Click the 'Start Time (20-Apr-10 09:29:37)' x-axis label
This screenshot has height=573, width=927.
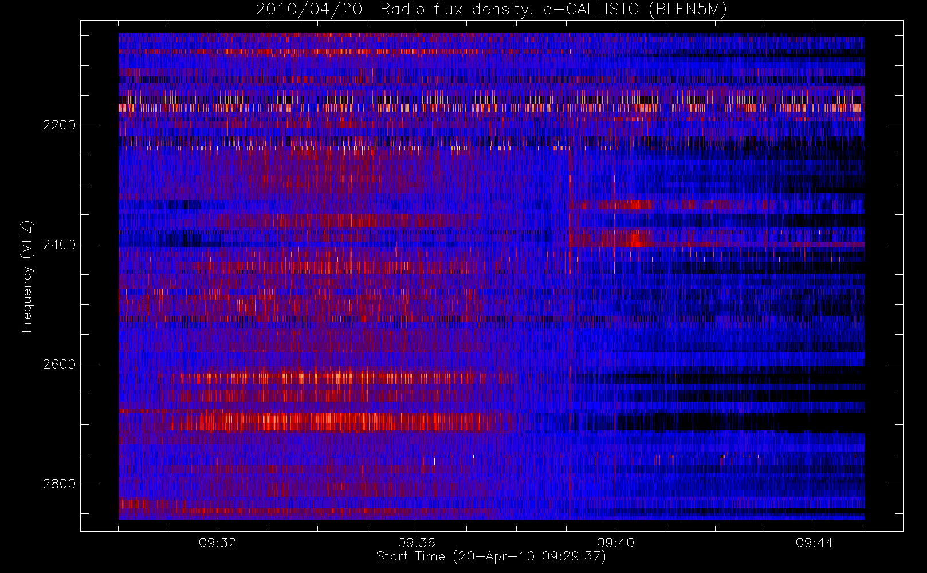pos(492,556)
